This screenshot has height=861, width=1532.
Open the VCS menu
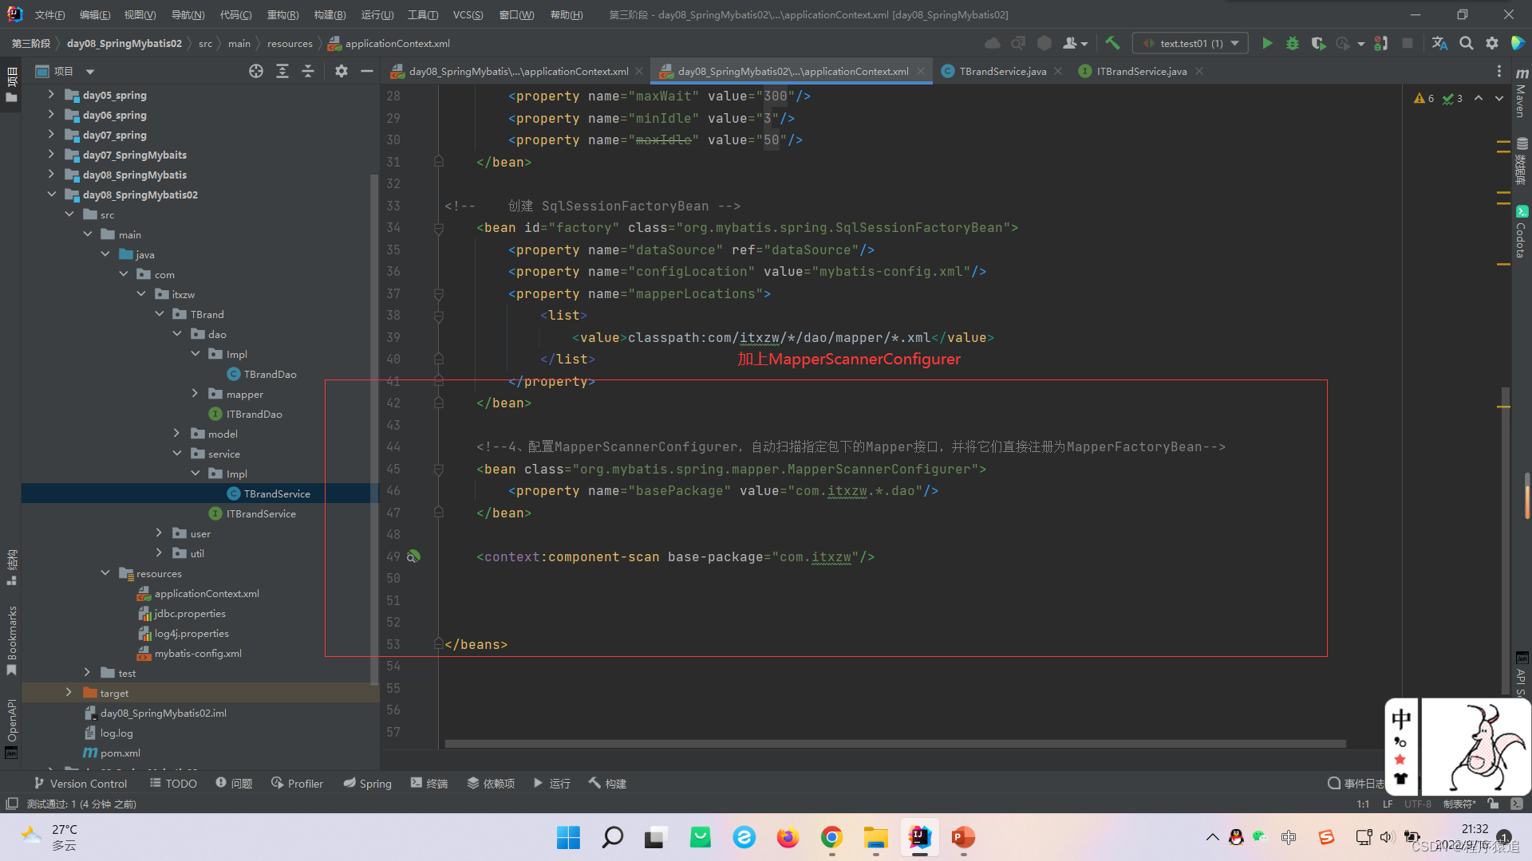coord(468,15)
